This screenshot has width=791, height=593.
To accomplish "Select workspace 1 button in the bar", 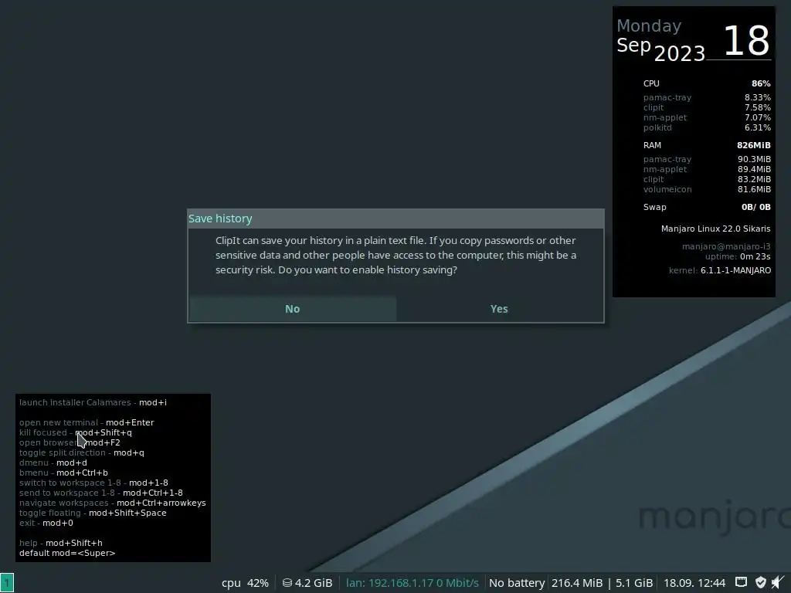I will pos(7,582).
